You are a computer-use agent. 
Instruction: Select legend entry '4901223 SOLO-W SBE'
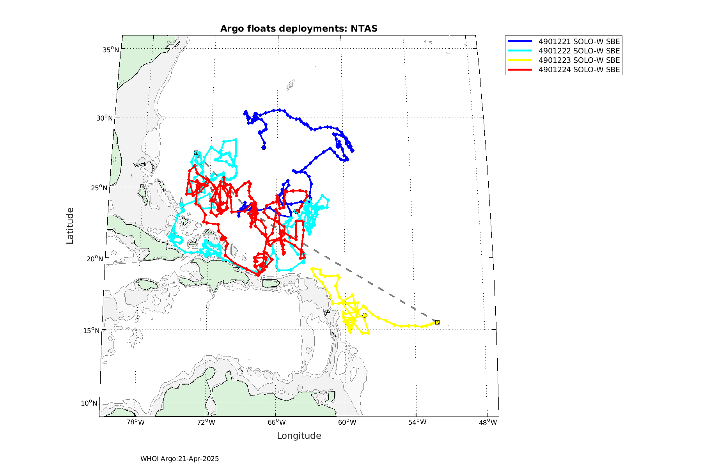click(579, 60)
